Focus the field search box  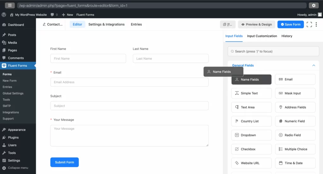tap(273, 51)
